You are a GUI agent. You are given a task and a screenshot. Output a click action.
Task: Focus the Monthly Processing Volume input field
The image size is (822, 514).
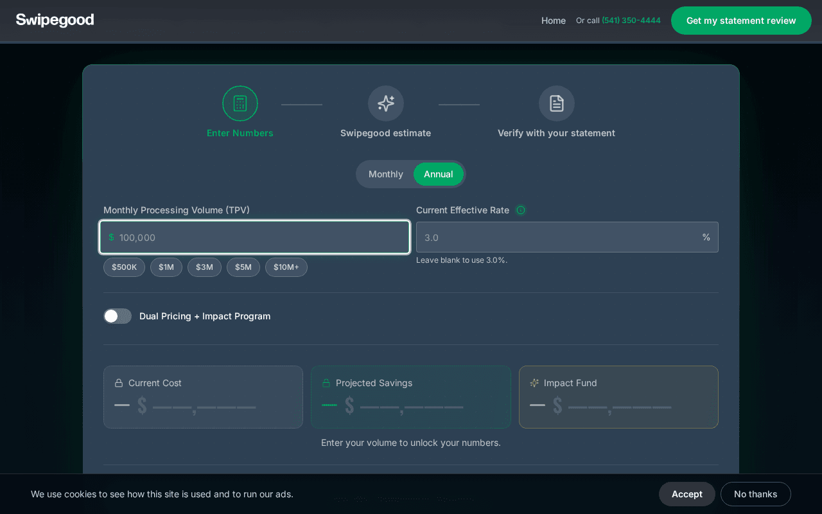[x=255, y=237]
